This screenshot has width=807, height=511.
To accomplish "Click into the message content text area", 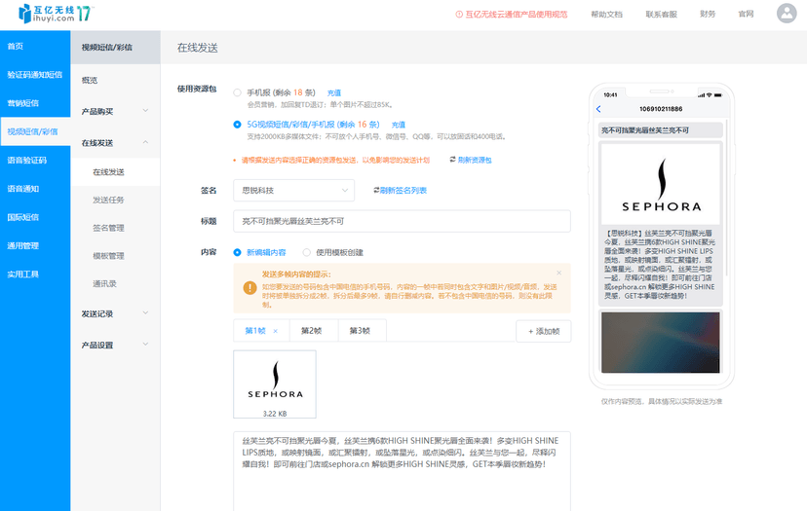I will 402,471.
